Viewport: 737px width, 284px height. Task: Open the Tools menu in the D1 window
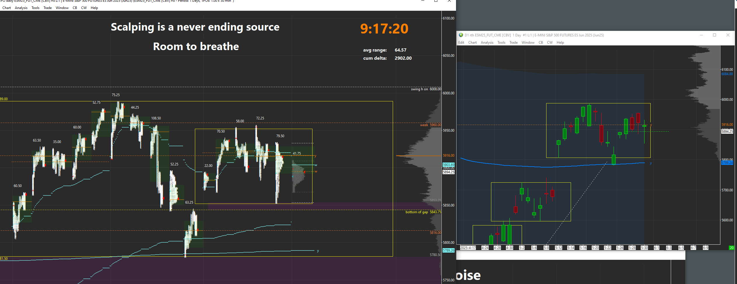click(x=501, y=43)
